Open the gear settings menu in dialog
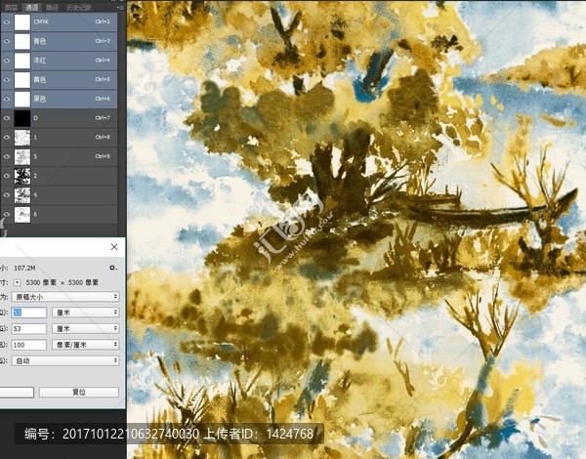 coord(113,268)
